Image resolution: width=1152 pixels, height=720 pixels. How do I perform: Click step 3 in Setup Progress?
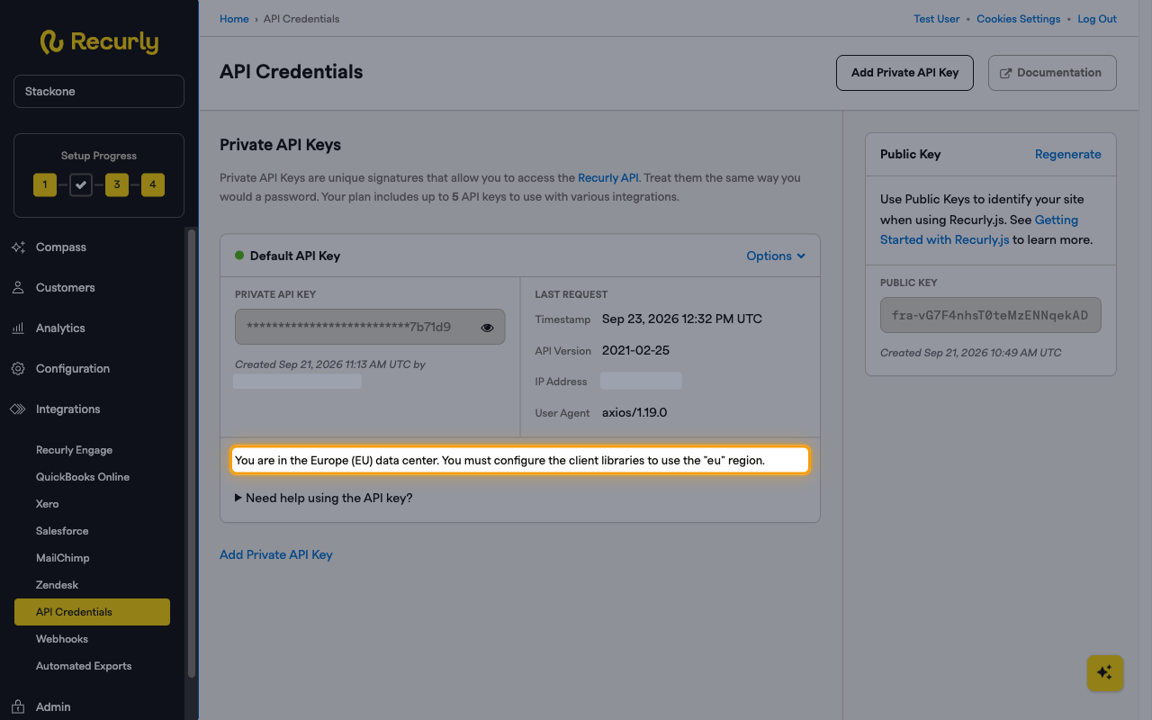pos(117,184)
